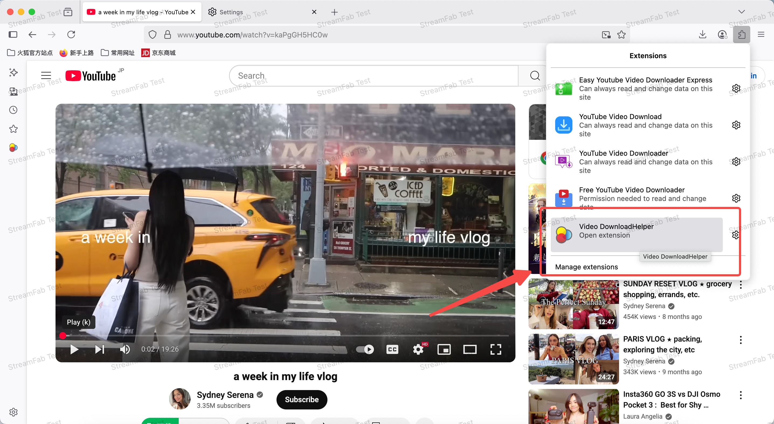
Task: Play the video
Action: [x=74, y=349]
